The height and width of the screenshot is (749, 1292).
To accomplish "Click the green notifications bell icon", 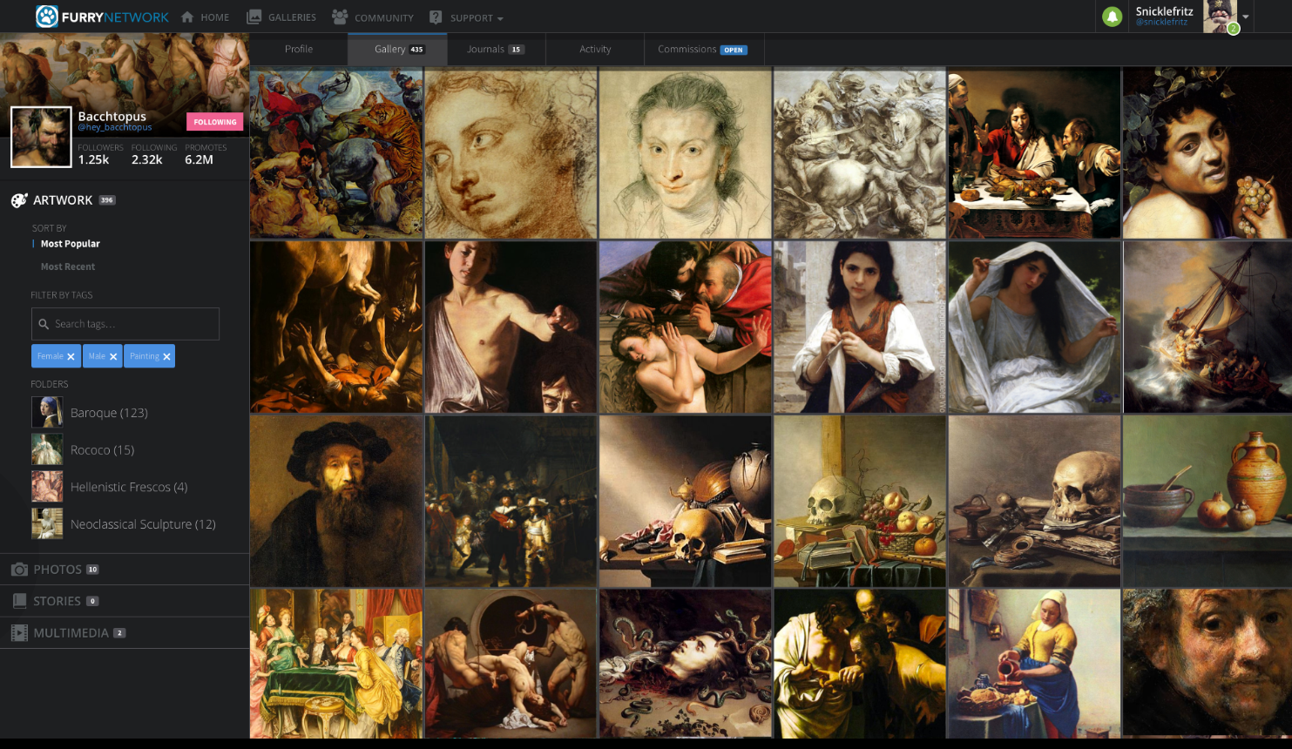I will point(1113,17).
